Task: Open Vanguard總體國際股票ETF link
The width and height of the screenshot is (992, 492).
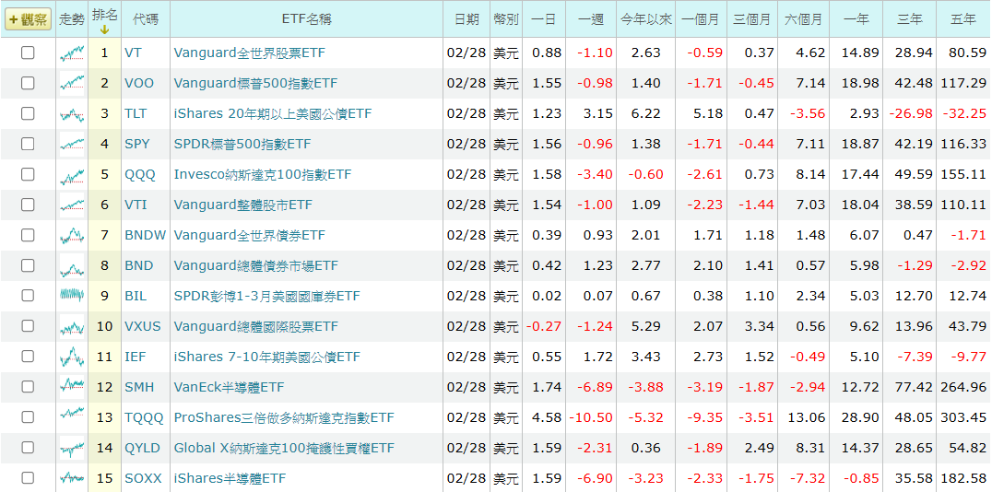Action: tap(256, 326)
